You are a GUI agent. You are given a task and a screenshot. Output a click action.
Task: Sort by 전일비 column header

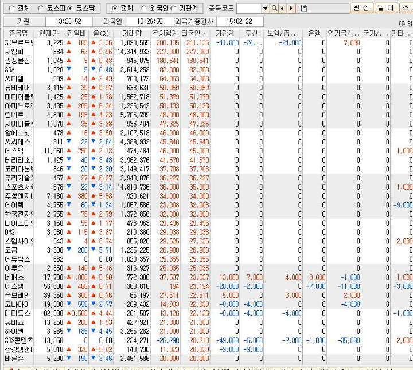(76, 33)
